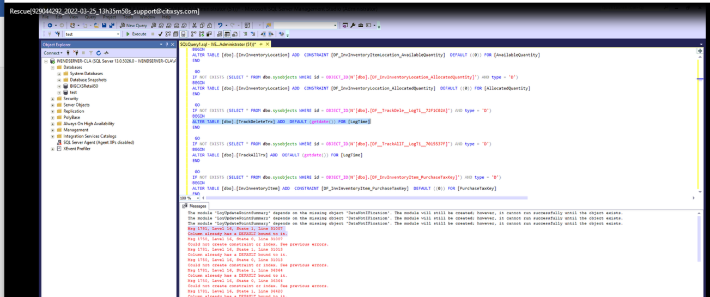This screenshot has height=297, width=710.
Task: Select the Server Objects tree item
Action: [76, 105]
